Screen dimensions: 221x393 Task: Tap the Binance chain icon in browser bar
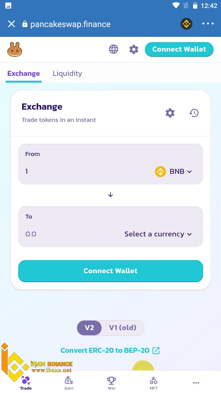(186, 24)
